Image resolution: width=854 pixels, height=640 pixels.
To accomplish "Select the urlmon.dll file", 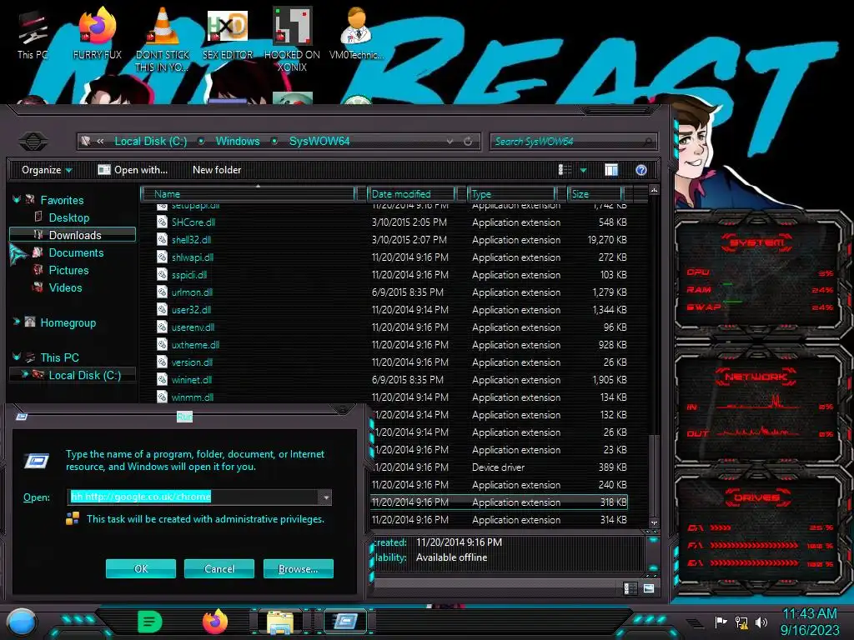I will [192, 292].
